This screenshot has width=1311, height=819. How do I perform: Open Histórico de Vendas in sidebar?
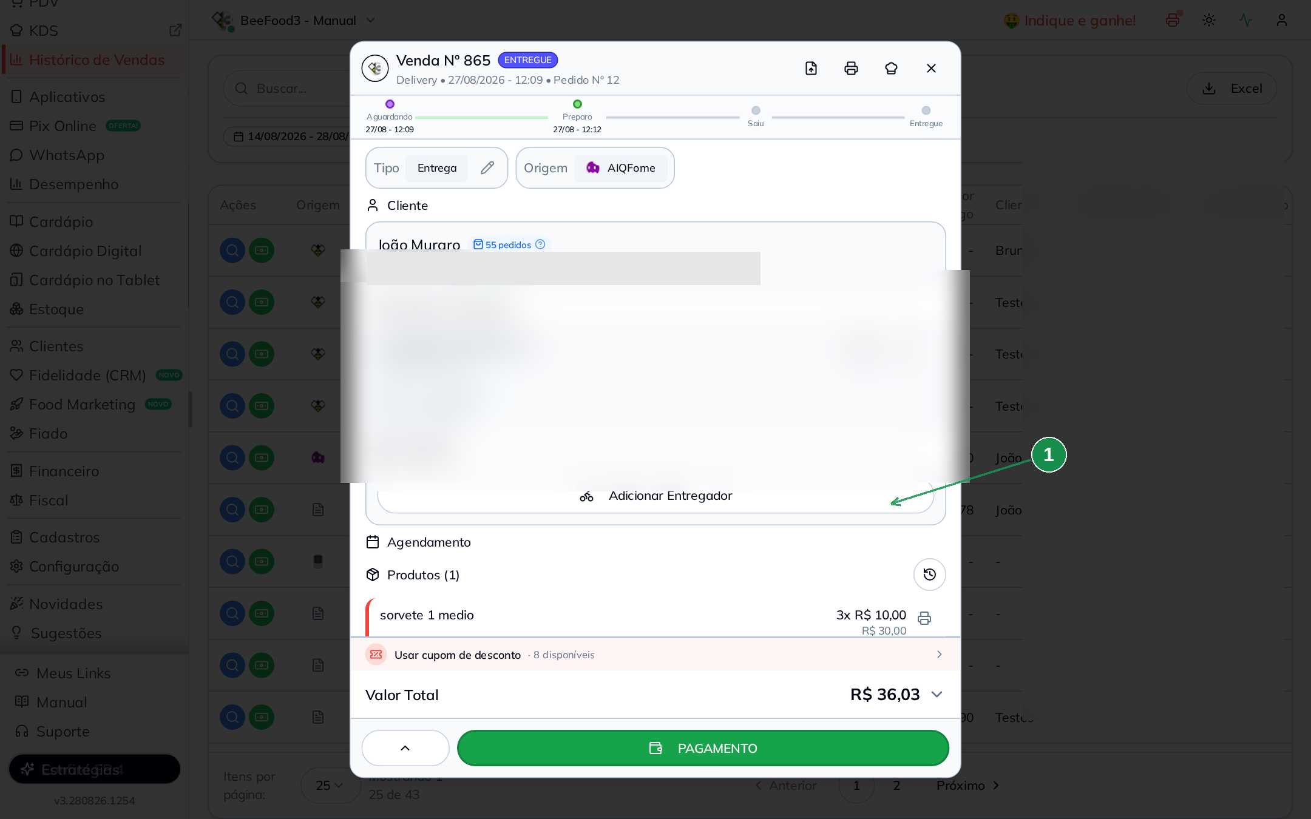[95, 60]
